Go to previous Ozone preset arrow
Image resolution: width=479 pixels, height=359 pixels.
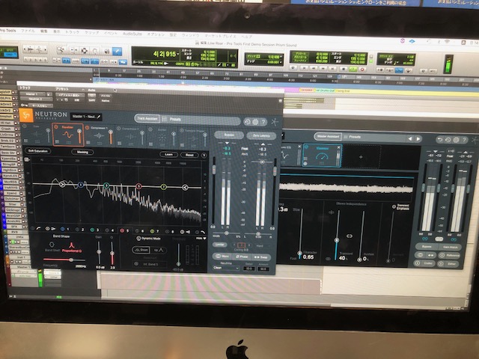(x=410, y=139)
